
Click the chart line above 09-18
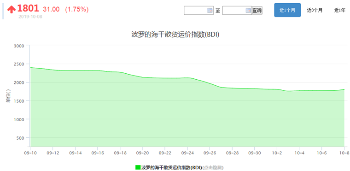click(x=120, y=72)
